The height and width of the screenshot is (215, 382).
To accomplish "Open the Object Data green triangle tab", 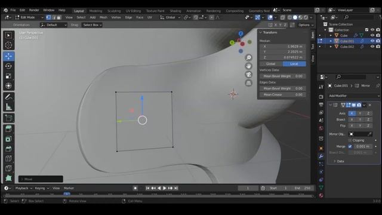I will click(321, 188).
